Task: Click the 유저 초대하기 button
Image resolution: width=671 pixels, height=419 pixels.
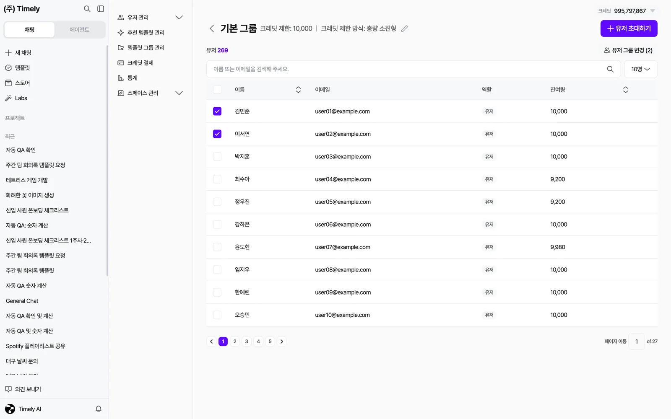Action: point(629,28)
